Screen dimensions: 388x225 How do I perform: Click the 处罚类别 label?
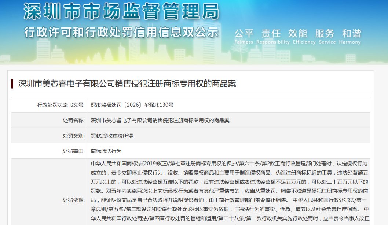coord(73,136)
